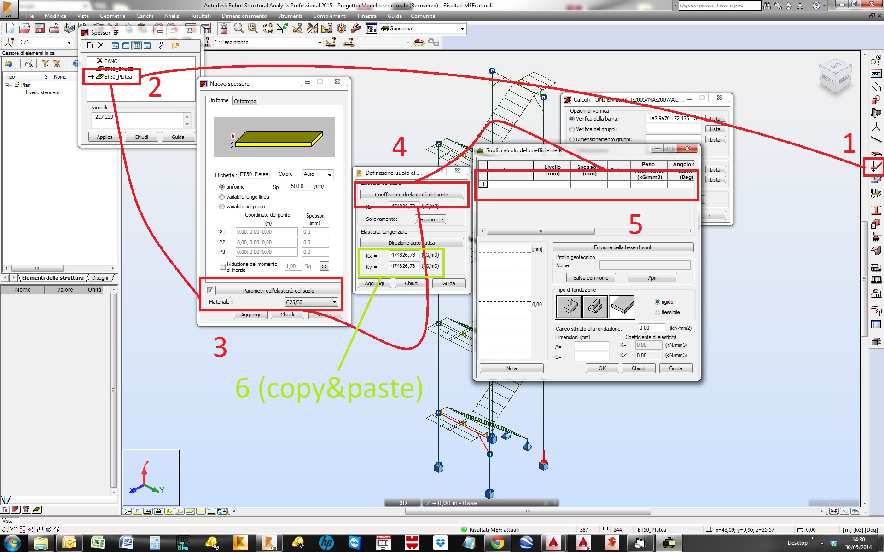Select the 'flessibile' foundation radio button

(x=657, y=312)
